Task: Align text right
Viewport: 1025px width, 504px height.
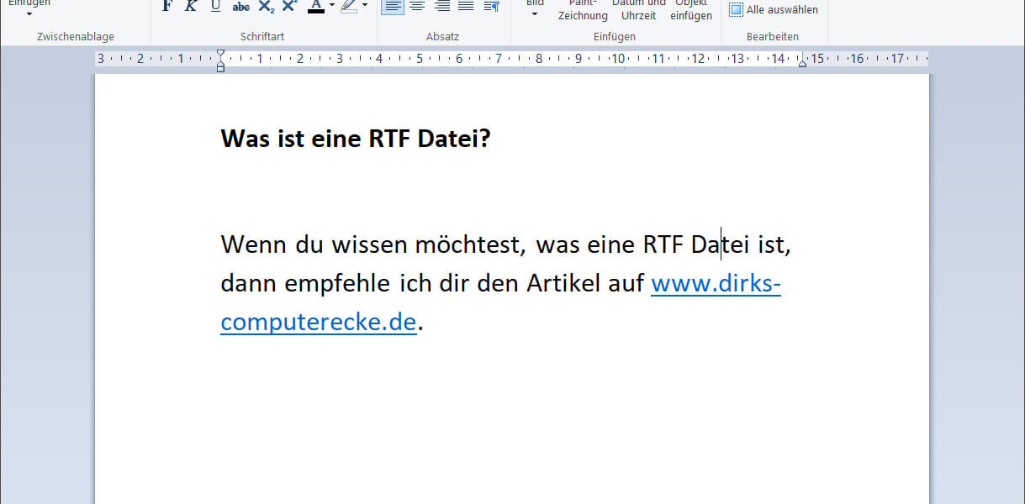Action: pos(442,7)
